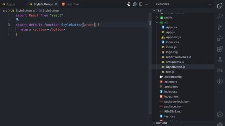
Task: Click the opening button JSX tag
Action: point(40,29)
